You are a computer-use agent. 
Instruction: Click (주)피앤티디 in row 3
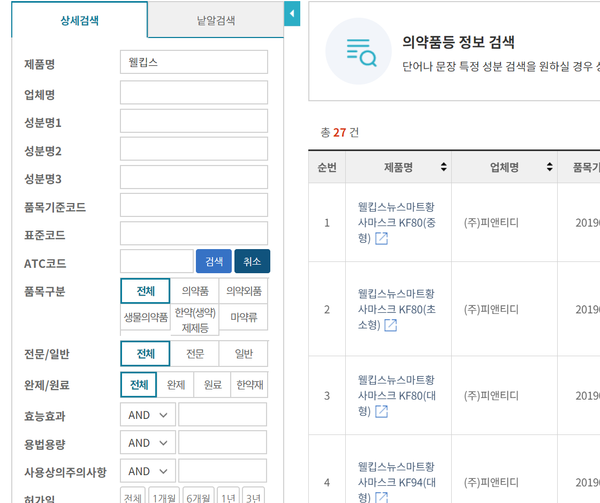[491, 395]
